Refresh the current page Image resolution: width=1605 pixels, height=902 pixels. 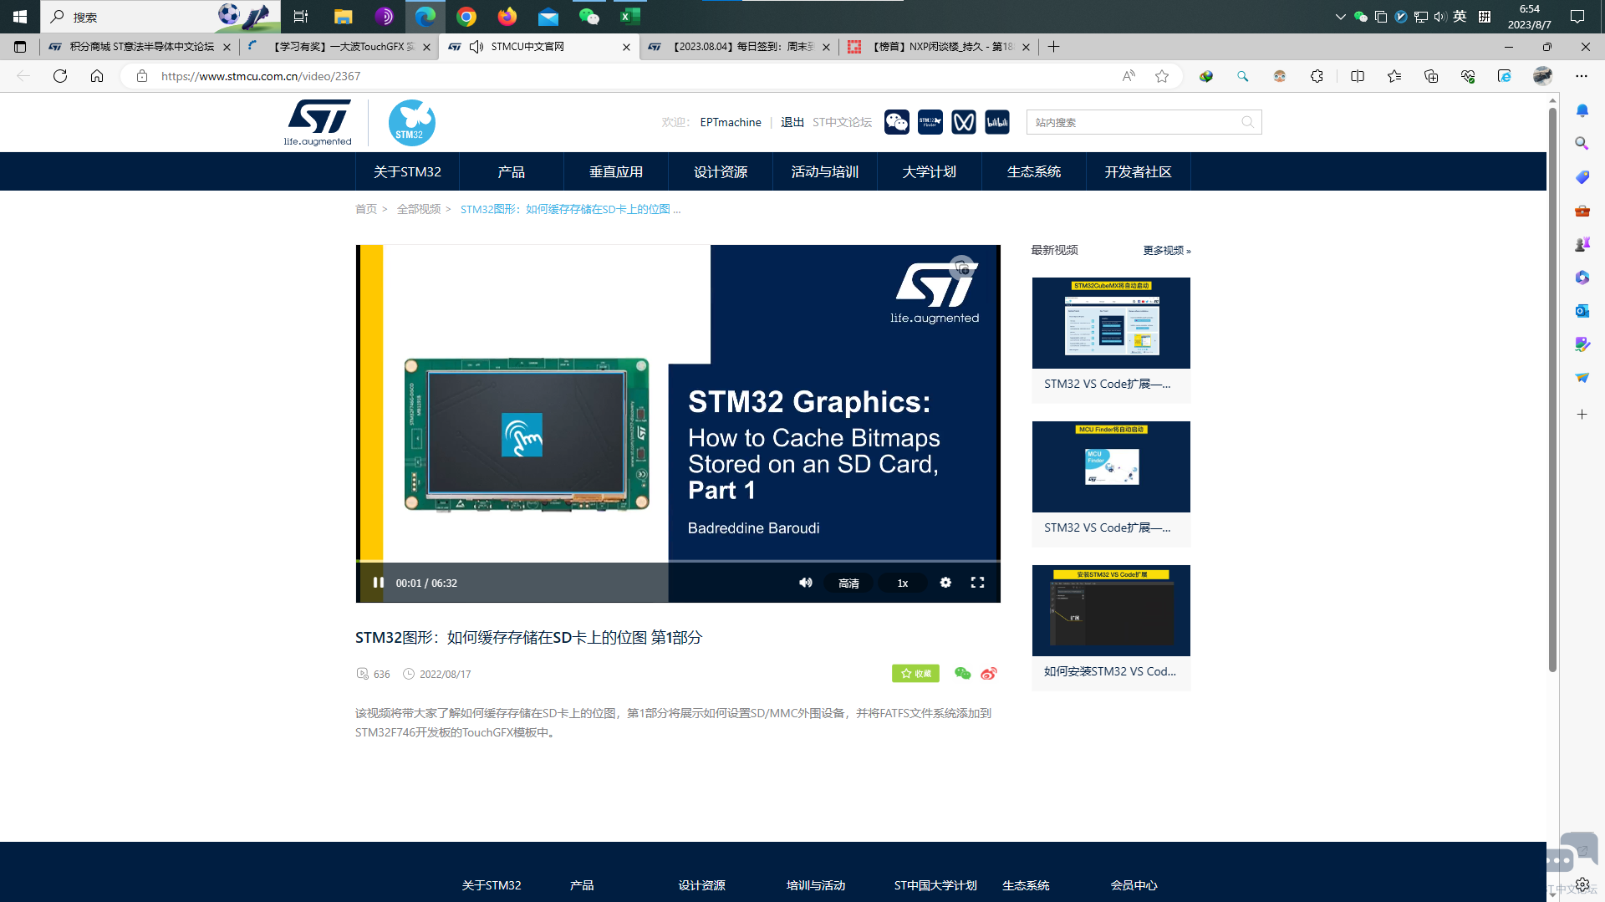(60, 76)
